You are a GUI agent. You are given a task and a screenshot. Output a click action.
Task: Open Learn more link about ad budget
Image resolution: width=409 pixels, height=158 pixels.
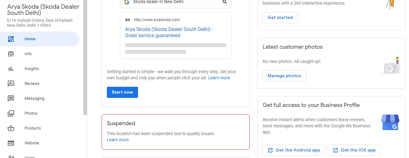[x=219, y=78]
